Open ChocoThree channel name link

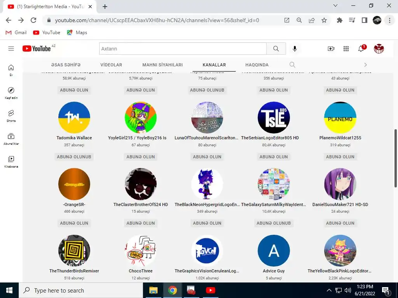(x=141, y=271)
